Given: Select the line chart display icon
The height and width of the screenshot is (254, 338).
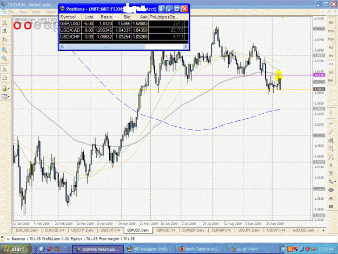Looking at the screenshot, I should click(4, 40).
